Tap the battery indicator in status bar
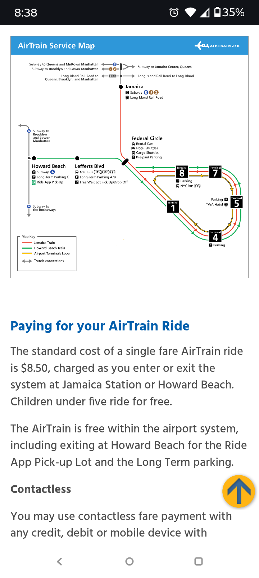Image resolution: width=259 pixels, height=578 pixels. (x=217, y=13)
